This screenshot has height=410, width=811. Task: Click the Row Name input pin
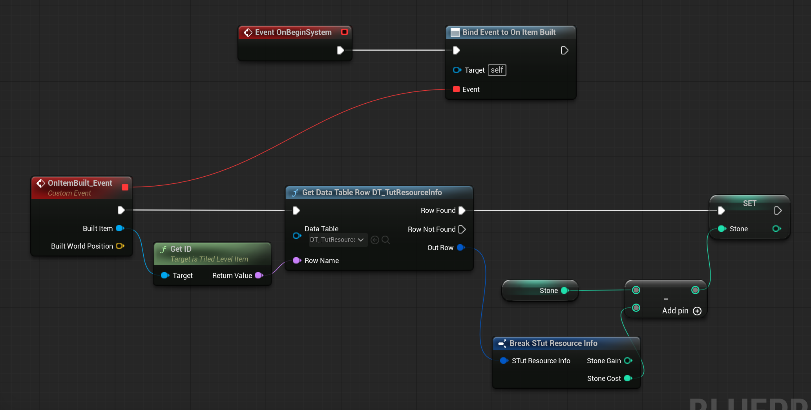tap(297, 261)
